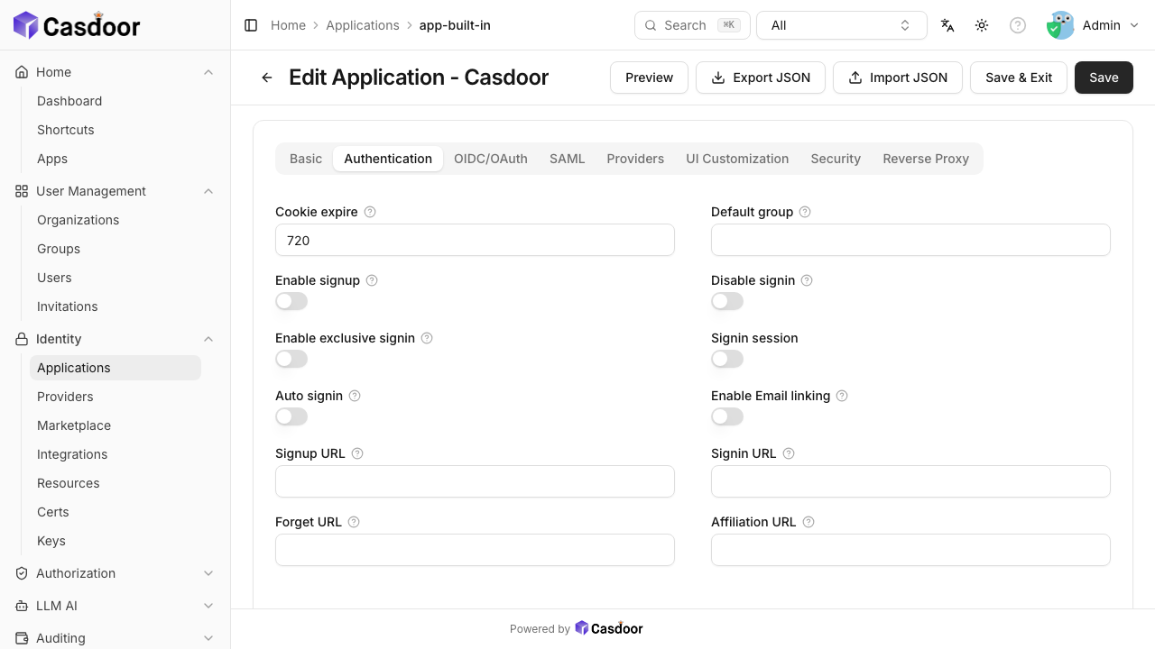Click the Preview button
1155x649 pixels.
click(650, 78)
